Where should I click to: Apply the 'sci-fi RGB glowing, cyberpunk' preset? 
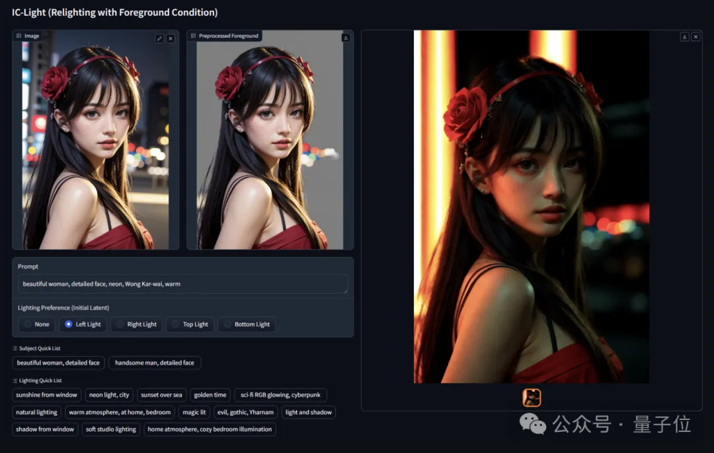coord(280,395)
